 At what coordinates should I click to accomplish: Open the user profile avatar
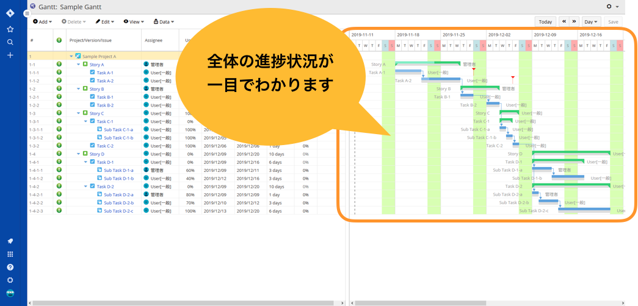point(10,293)
